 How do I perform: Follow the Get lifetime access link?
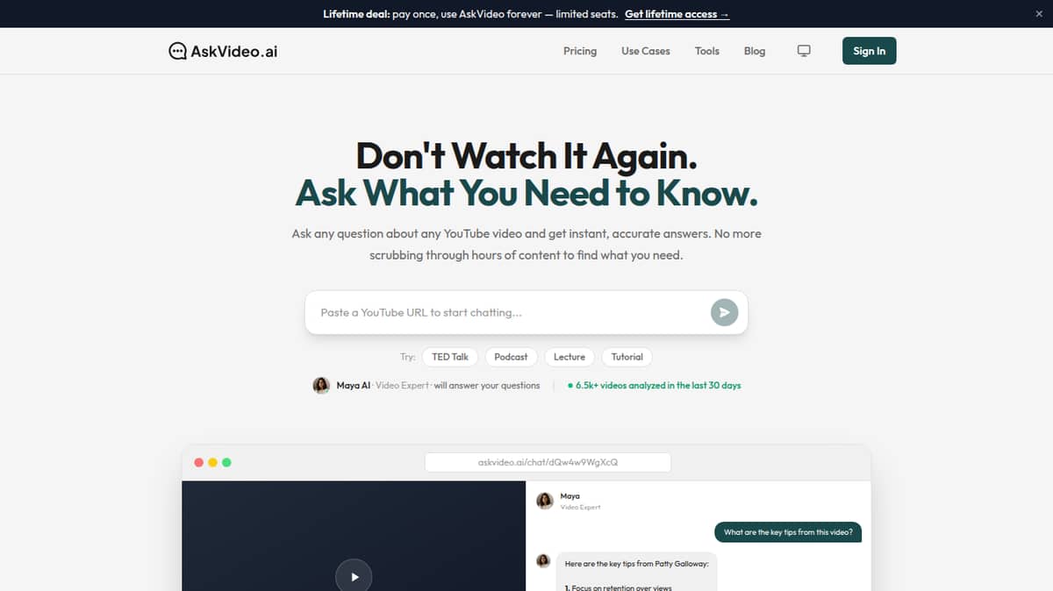677,14
